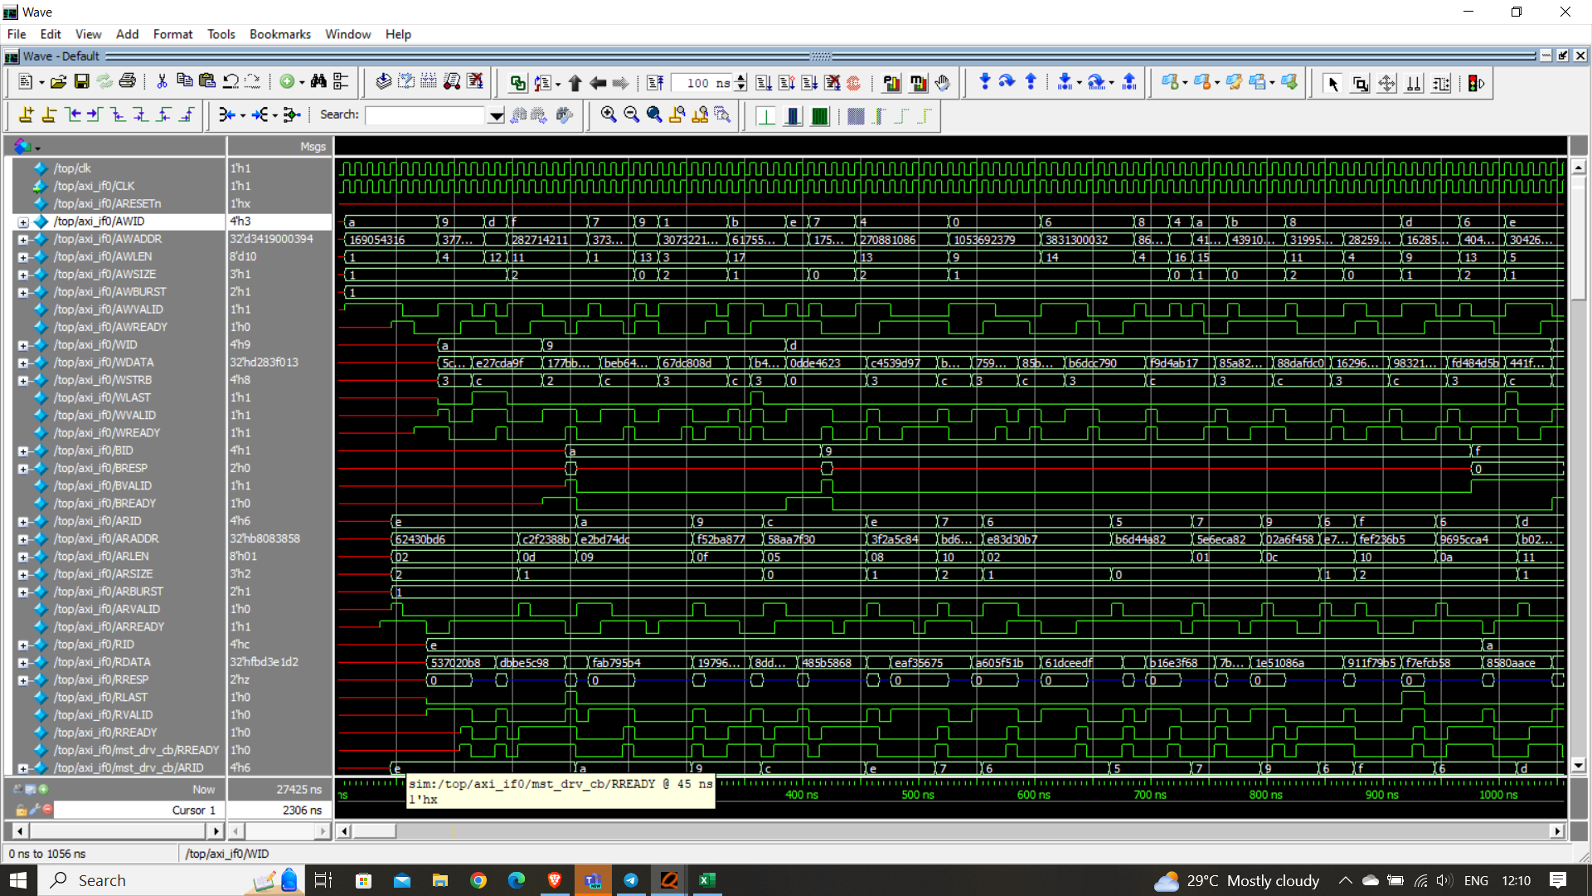Open the Format menu

[172, 34]
